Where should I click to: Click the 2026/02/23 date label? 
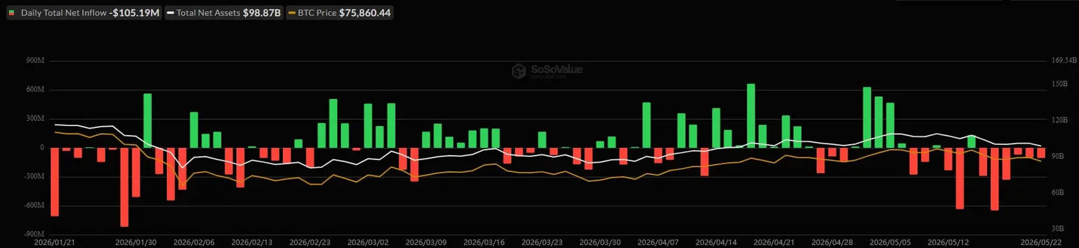click(x=310, y=242)
